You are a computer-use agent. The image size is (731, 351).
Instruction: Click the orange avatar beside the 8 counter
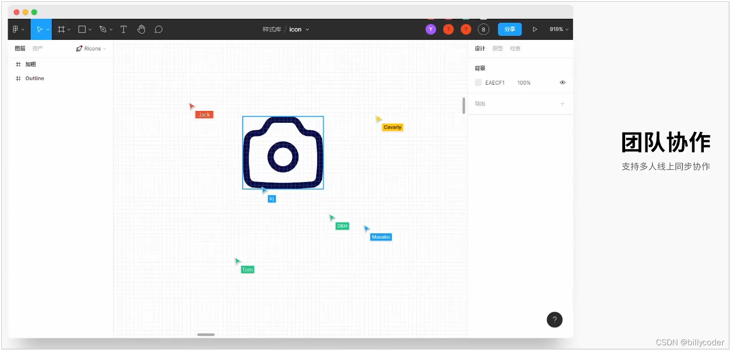[466, 29]
